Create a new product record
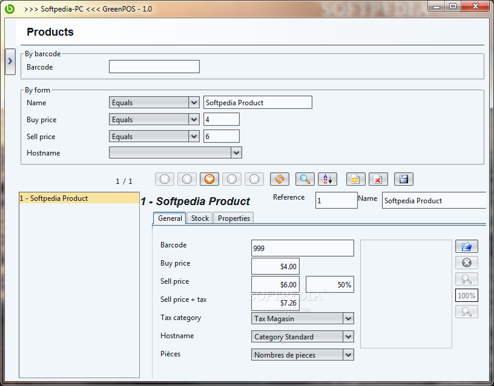This screenshot has width=494, height=386. [x=356, y=179]
